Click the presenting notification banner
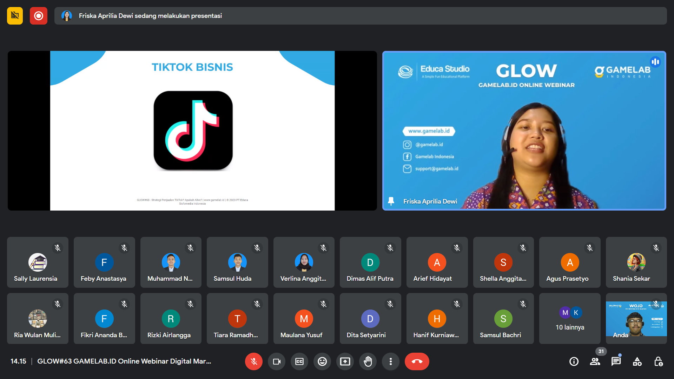Viewport: 674px width, 379px height. click(361, 16)
